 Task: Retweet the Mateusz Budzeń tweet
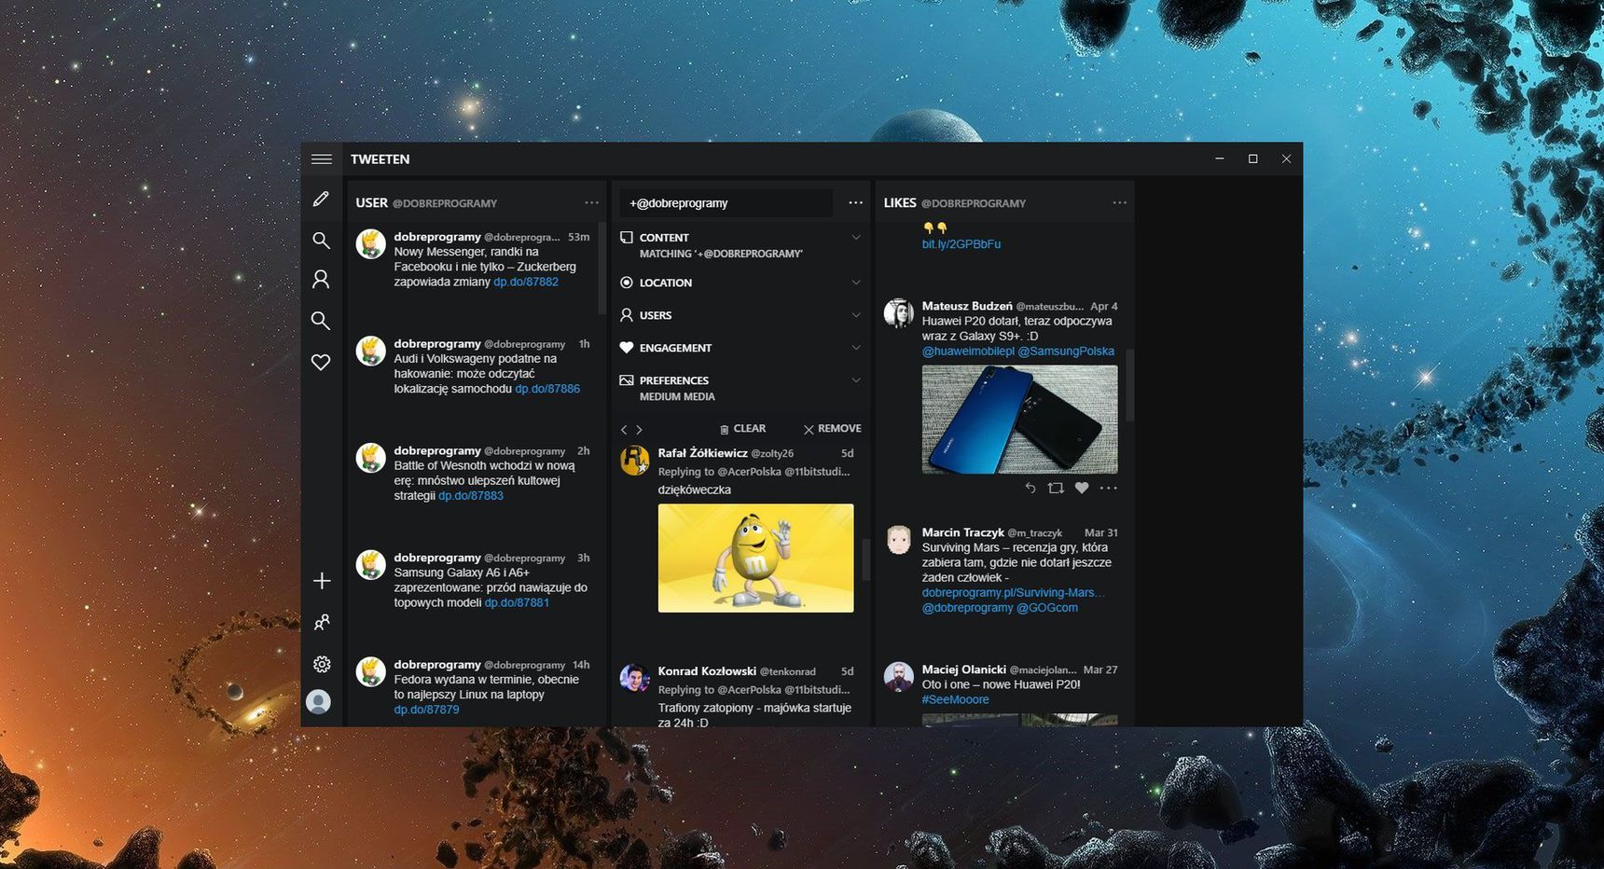click(x=1056, y=488)
